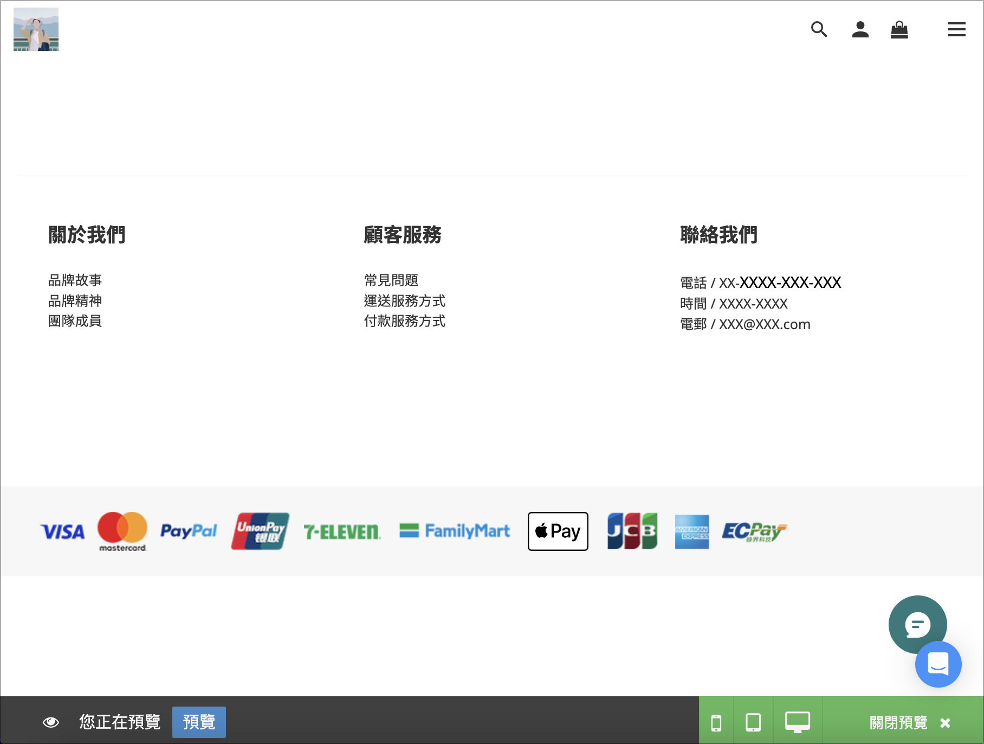The image size is (984, 744).
Task: Open the shopping bag cart icon
Action: tap(899, 29)
